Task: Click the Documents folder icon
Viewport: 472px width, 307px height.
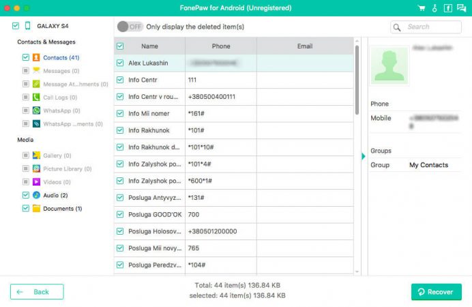Action: pyautogui.click(x=36, y=208)
